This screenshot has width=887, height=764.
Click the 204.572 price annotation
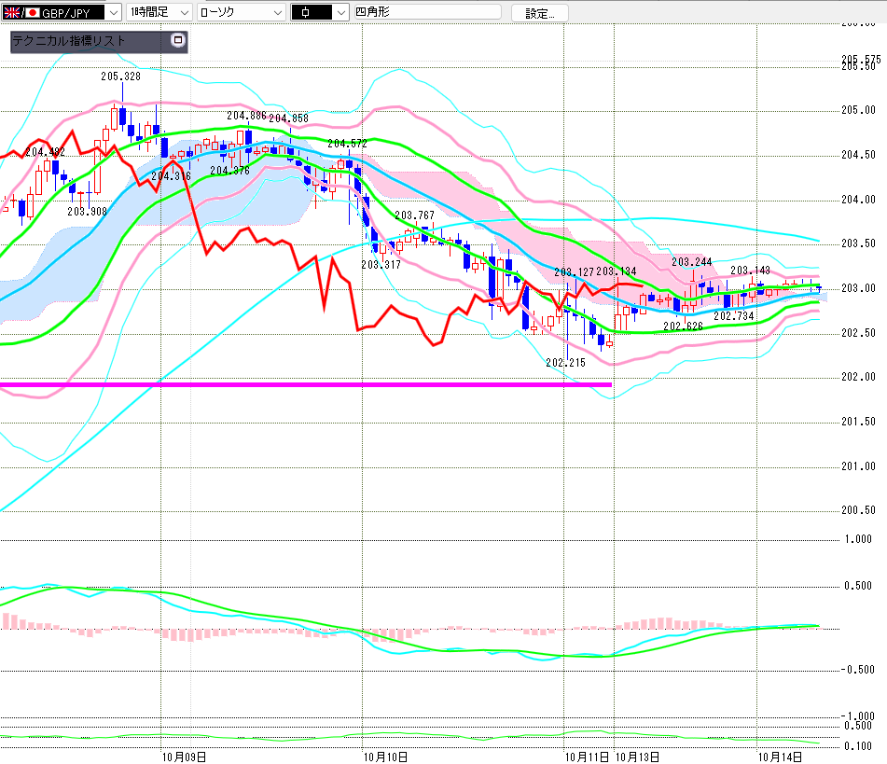click(x=347, y=144)
